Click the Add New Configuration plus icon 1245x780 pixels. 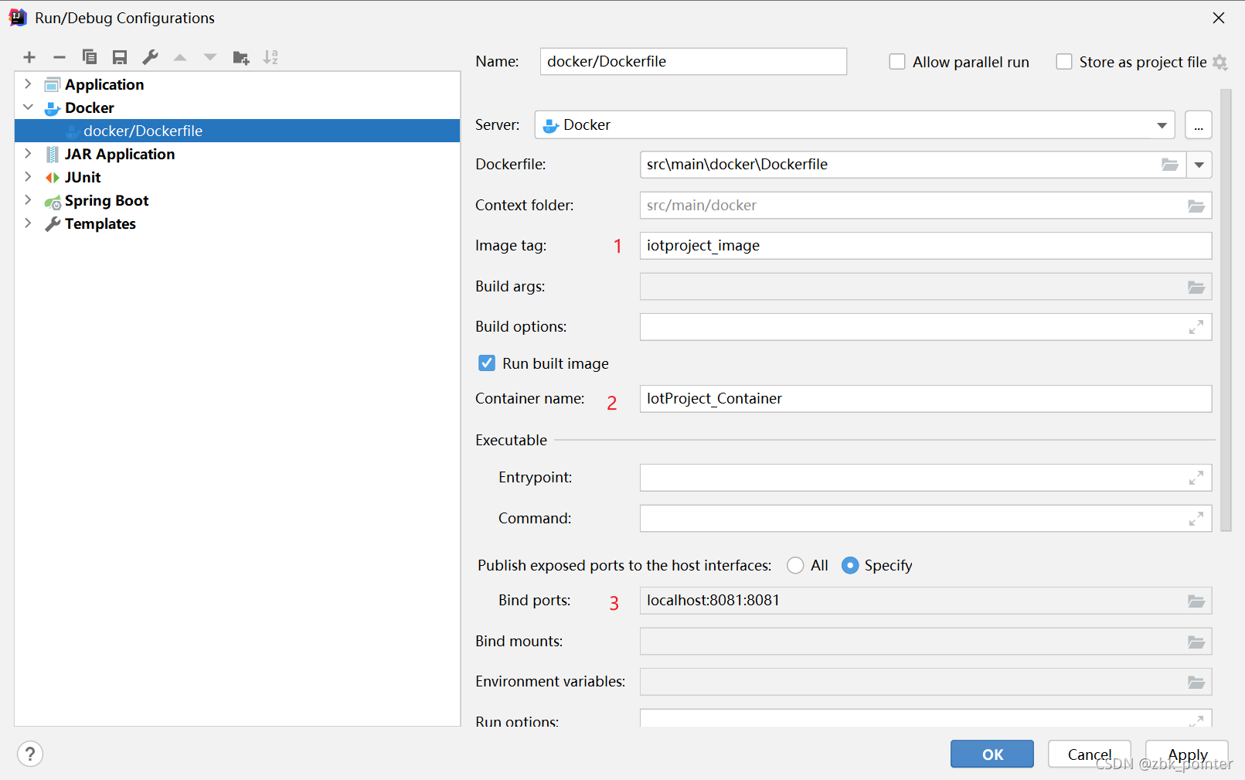coord(29,57)
